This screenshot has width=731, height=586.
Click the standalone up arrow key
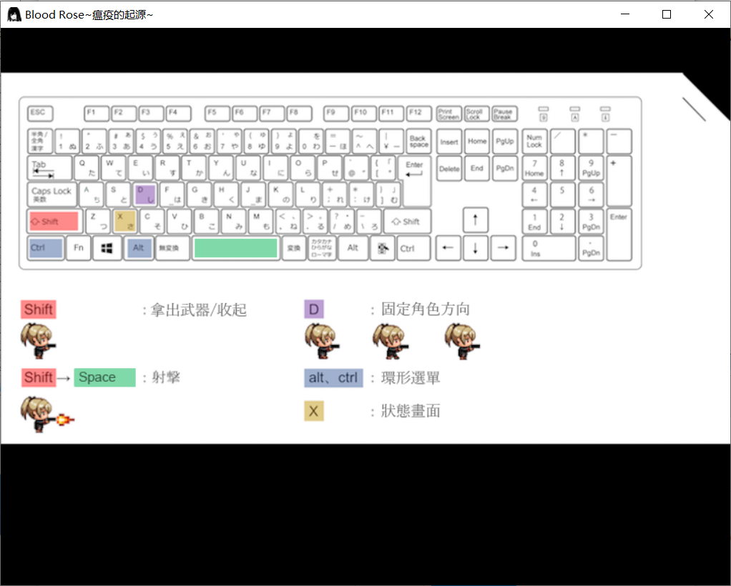point(475,220)
